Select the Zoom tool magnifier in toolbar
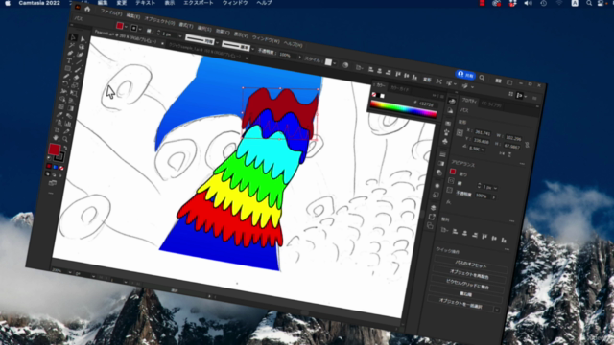Viewport: 614px width, 345px height. point(65,139)
